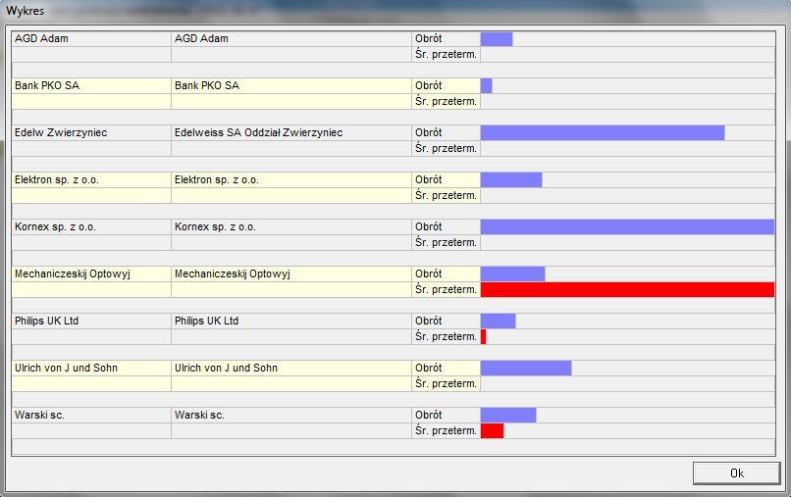Screen dimensions: 791x497
Task: Select Kornex sp. z o.o. short name
Action: click(91, 226)
